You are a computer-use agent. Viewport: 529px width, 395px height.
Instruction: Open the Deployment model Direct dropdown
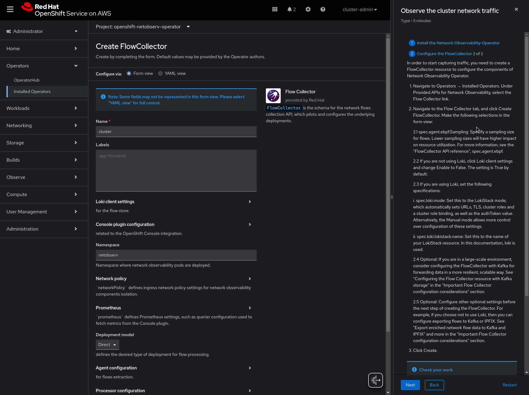pyautogui.click(x=107, y=345)
